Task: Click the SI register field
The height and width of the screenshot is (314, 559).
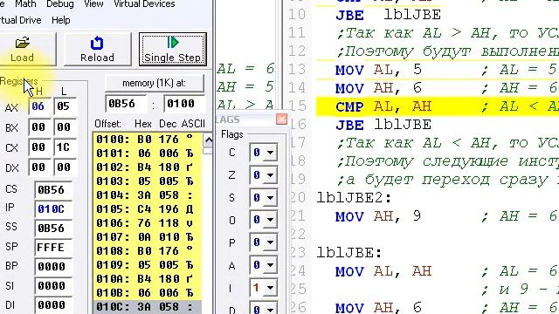Action: [54, 286]
